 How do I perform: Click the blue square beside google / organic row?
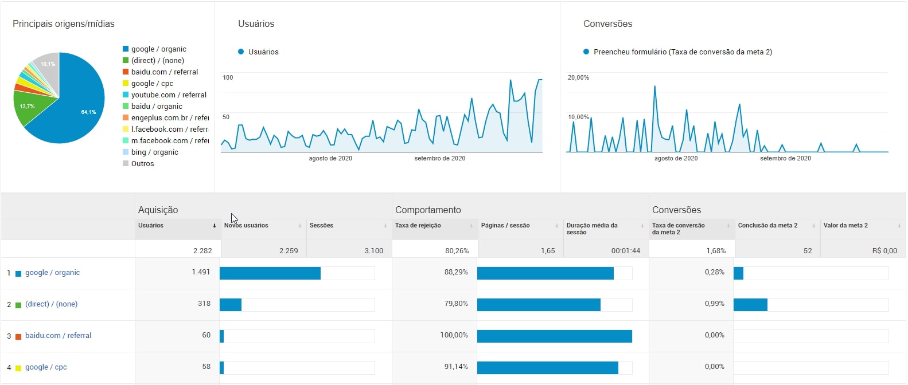pyautogui.click(x=18, y=273)
